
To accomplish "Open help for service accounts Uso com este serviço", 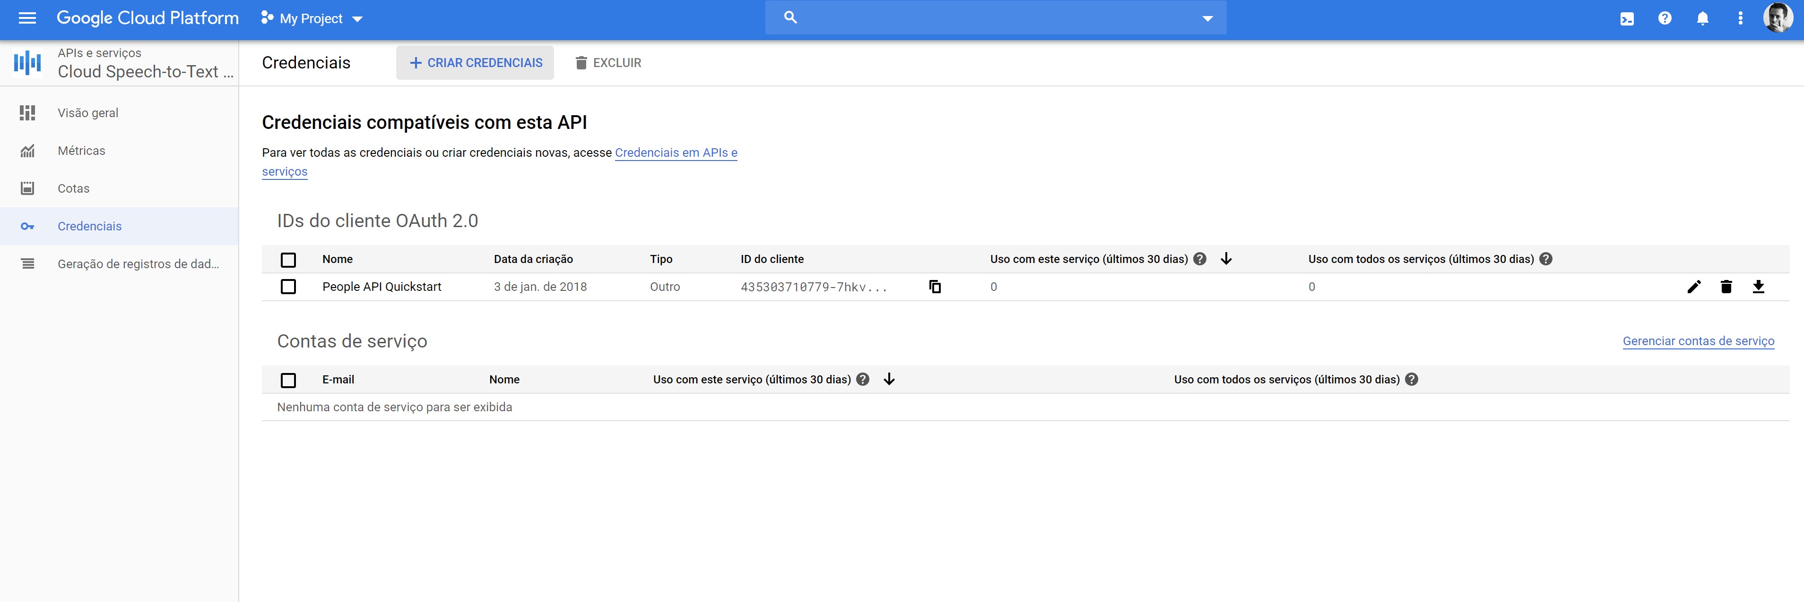I will (x=863, y=379).
